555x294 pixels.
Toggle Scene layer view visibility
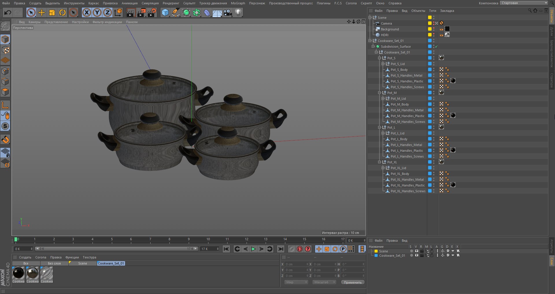click(417, 251)
